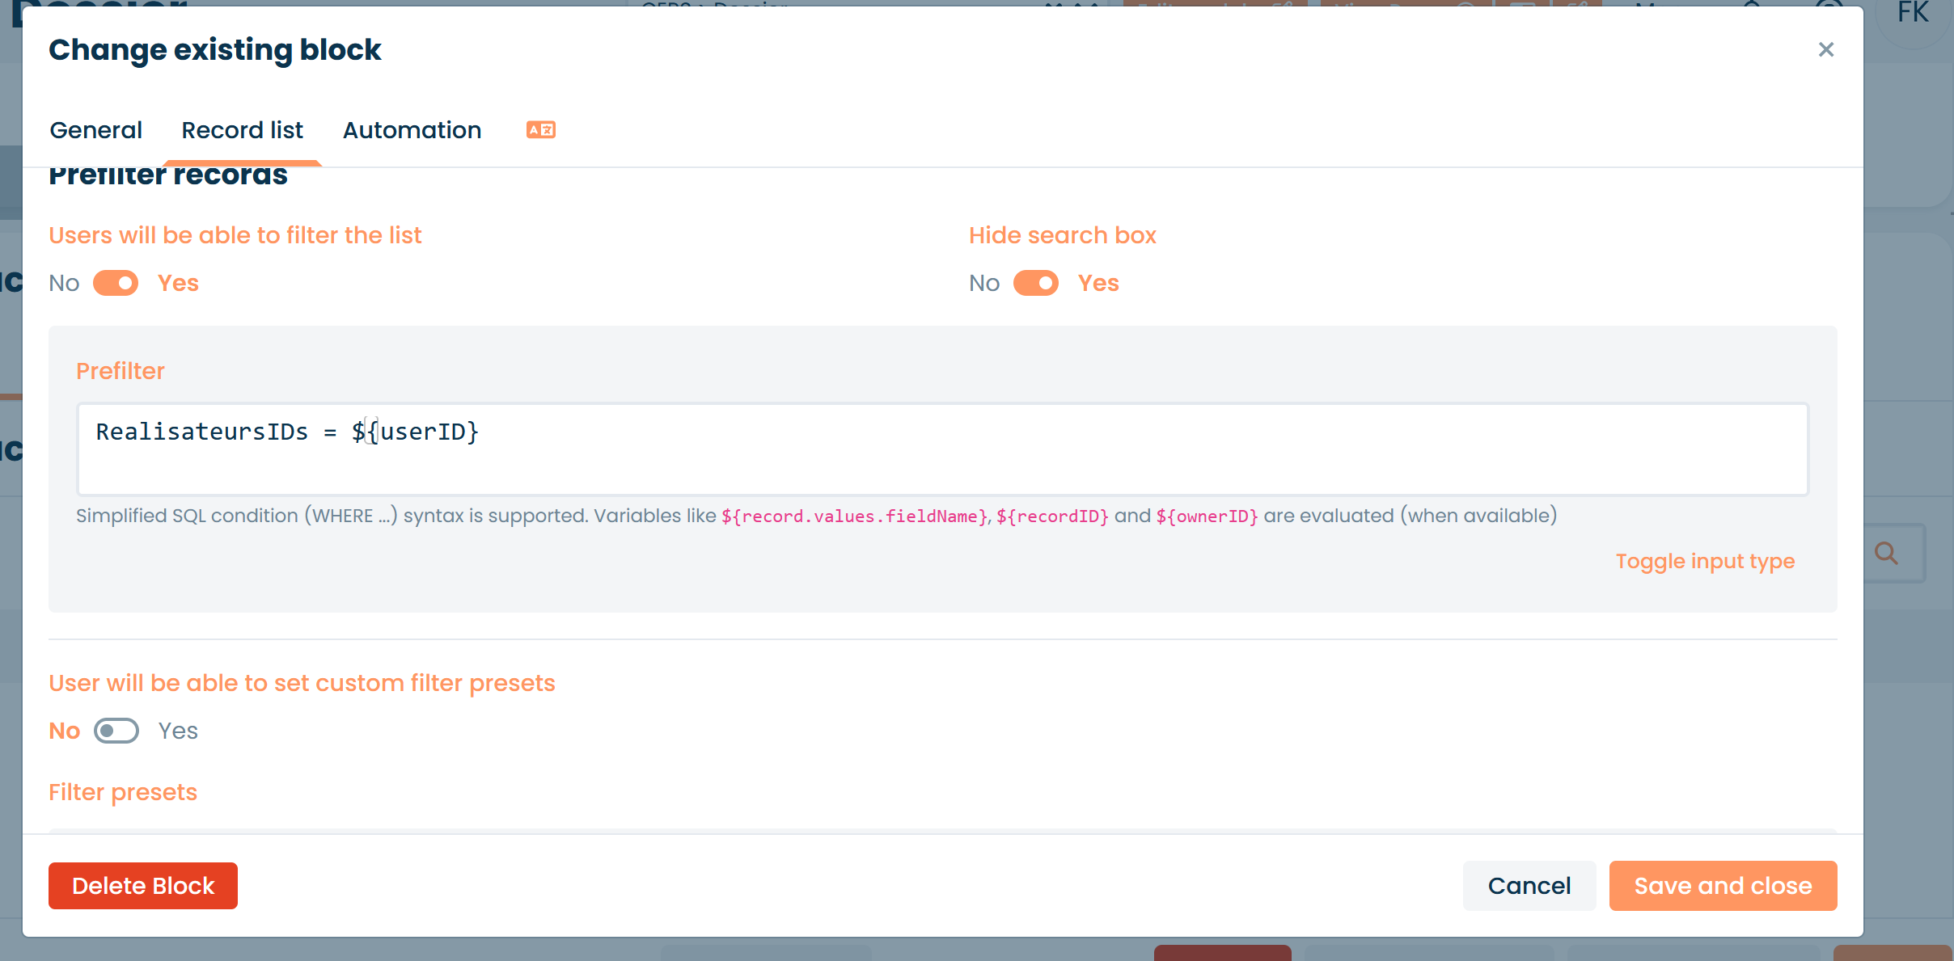Image resolution: width=1954 pixels, height=961 pixels.
Task: Select the Record list tab
Action: (242, 130)
